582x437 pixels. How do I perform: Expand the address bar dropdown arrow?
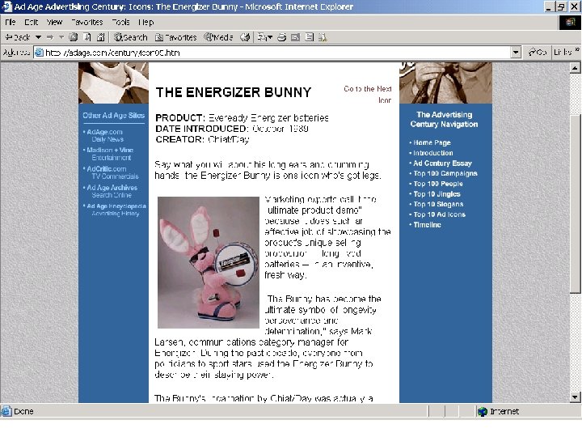(516, 53)
